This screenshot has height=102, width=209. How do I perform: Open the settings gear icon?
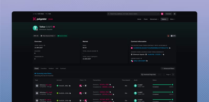(x=175, y=14)
